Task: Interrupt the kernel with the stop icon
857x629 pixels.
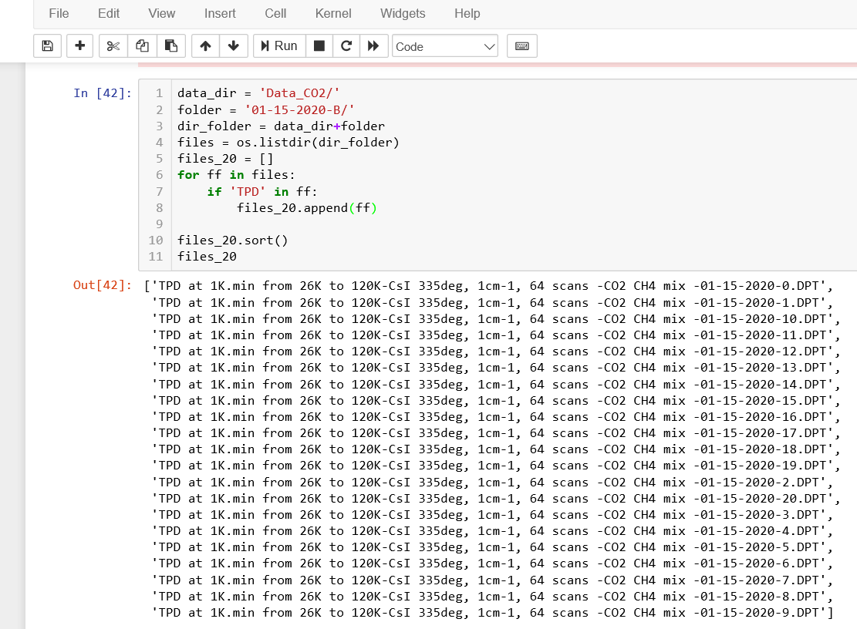Action: 319,45
